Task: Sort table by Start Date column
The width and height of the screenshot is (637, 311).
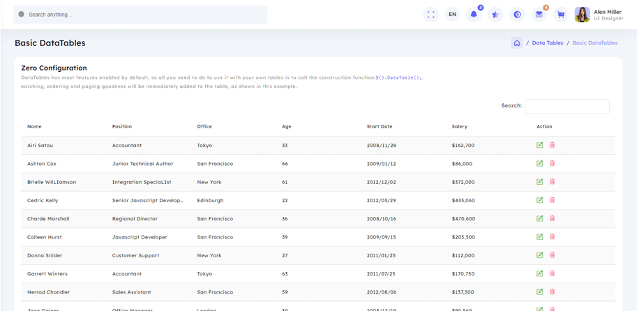Action: coord(380,127)
